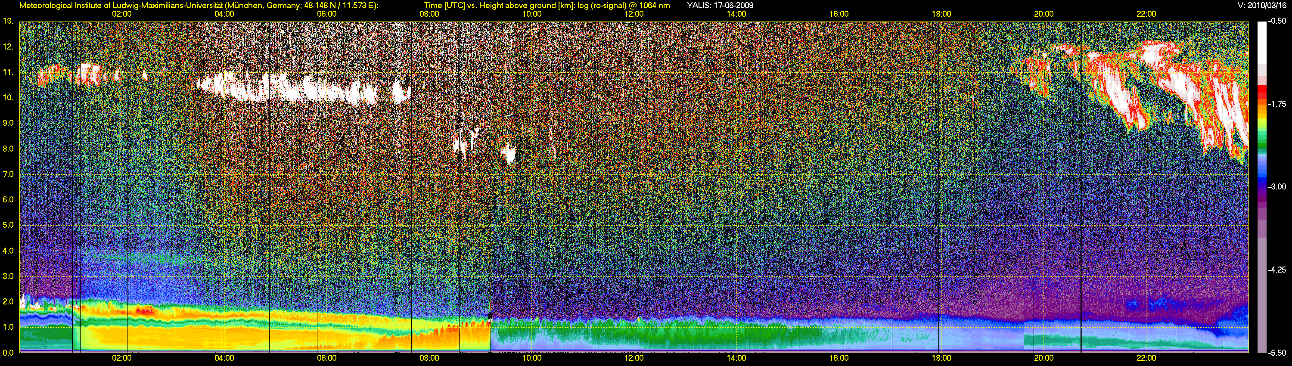Click the 04:00 label on the top time axis
This screenshot has width=1292, height=366.
coord(224,14)
